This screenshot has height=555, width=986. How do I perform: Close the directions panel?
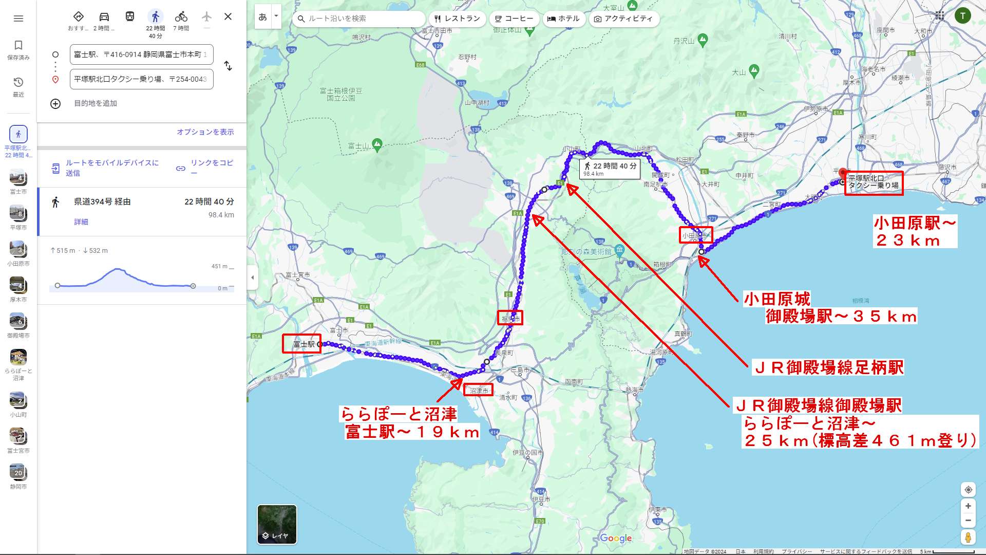coord(228,17)
